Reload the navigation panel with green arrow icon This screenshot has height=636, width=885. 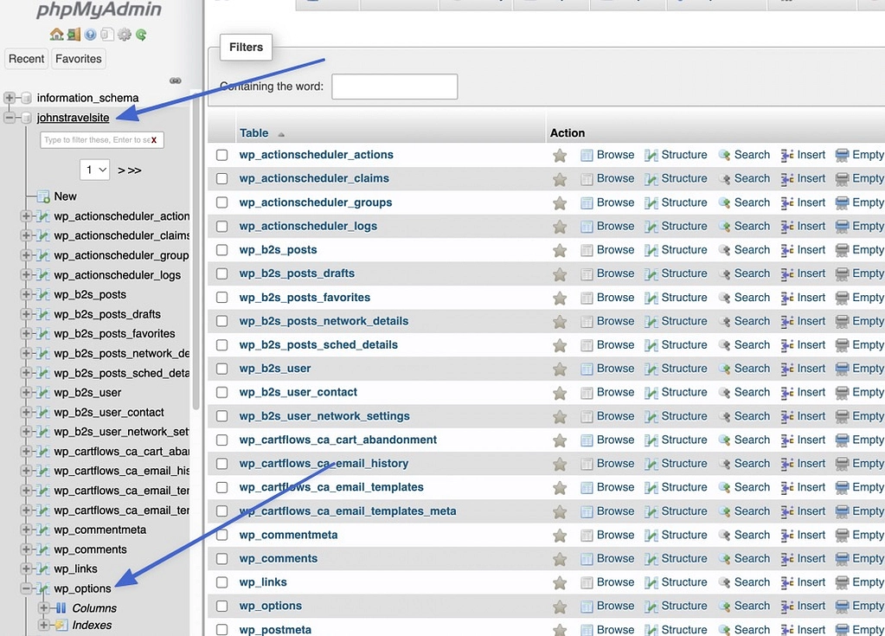[x=141, y=35]
